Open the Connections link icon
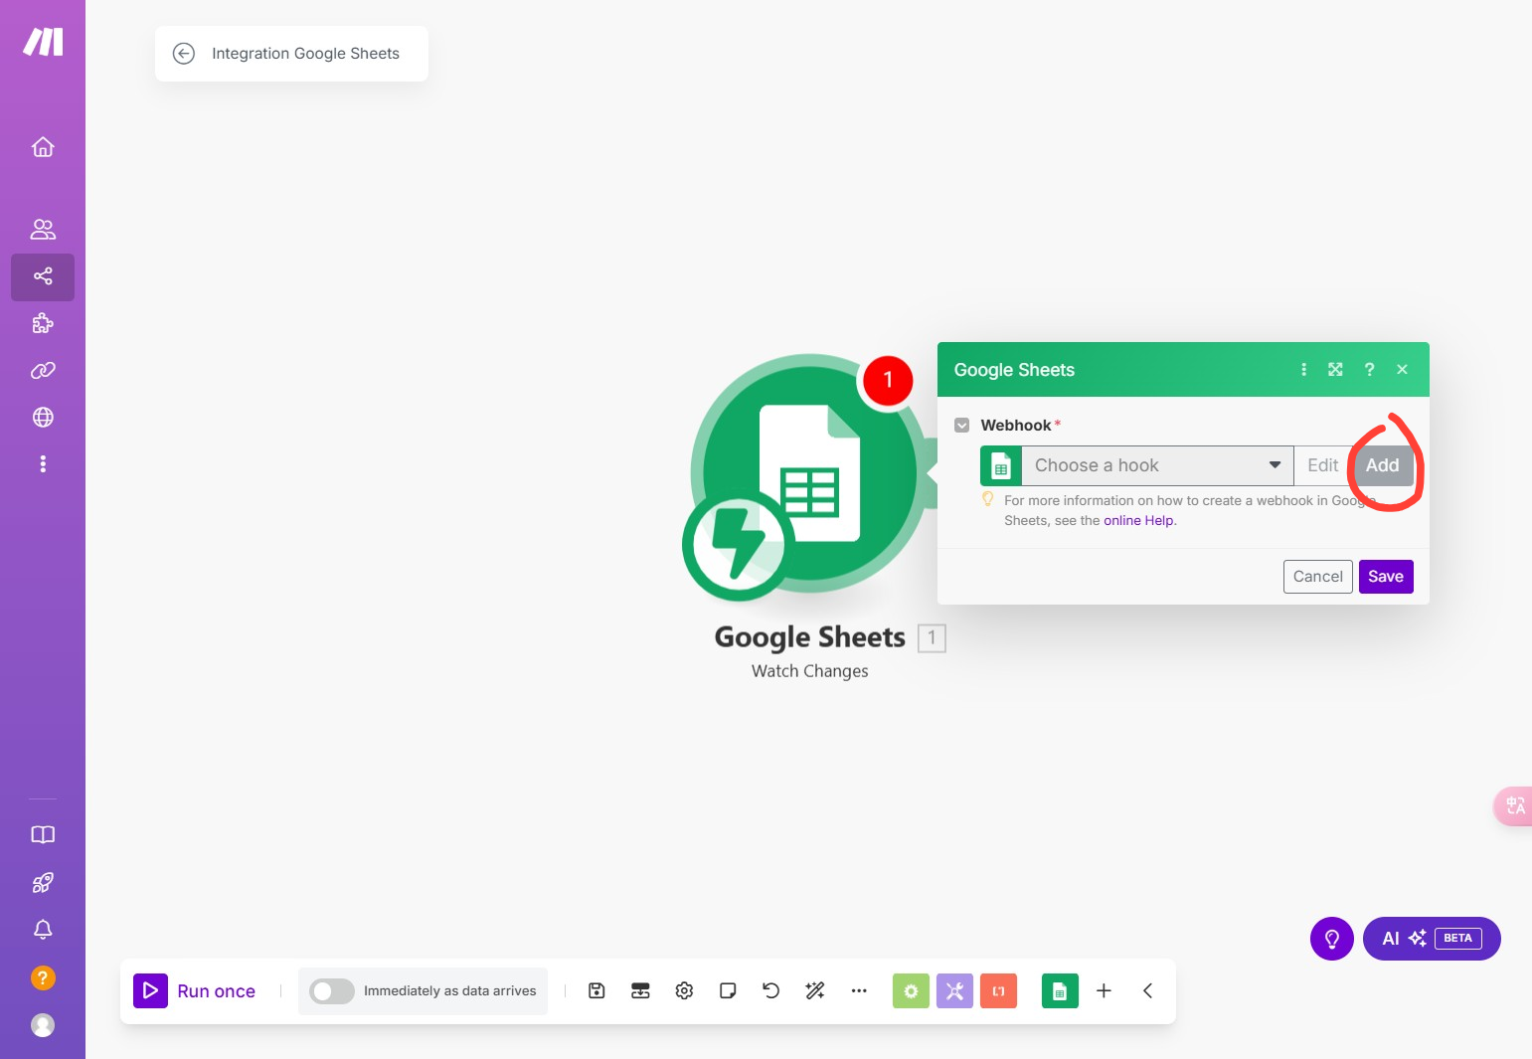The width and height of the screenshot is (1532, 1059). point(43,370)
